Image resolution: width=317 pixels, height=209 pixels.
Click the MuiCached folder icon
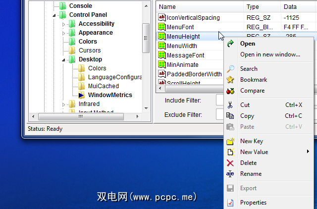81,86
